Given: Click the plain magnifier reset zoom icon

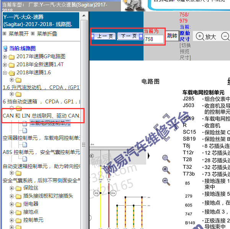Looking at the screenshot, I should coord(166,159).
